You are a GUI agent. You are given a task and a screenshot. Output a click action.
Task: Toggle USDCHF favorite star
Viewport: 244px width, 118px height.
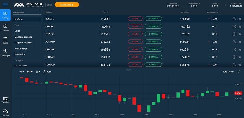240,49
